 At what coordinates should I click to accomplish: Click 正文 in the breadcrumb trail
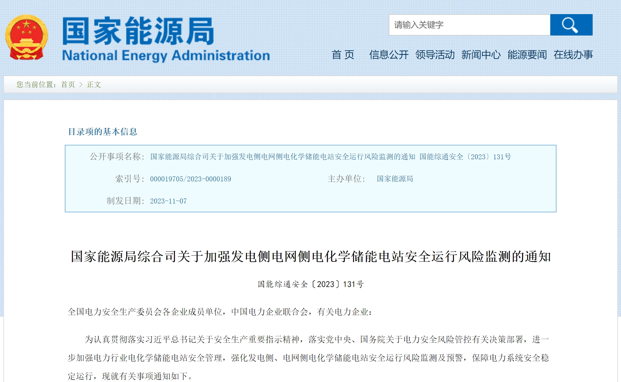tap(94, 84)
